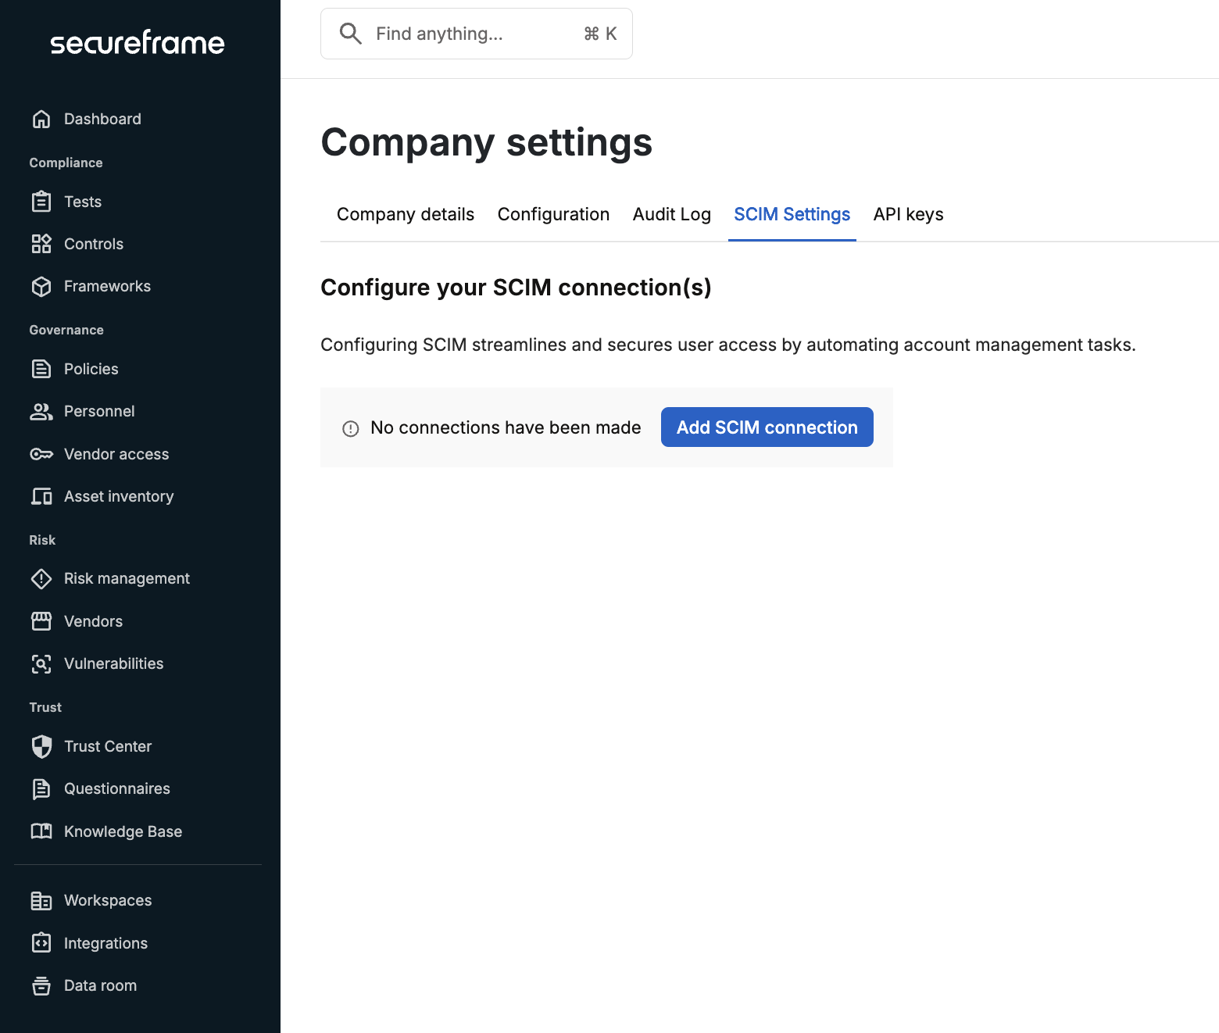The image size is (1219, 1033).
Task: Click the Vulnerabilities scan icon
Action: [41, 663]
